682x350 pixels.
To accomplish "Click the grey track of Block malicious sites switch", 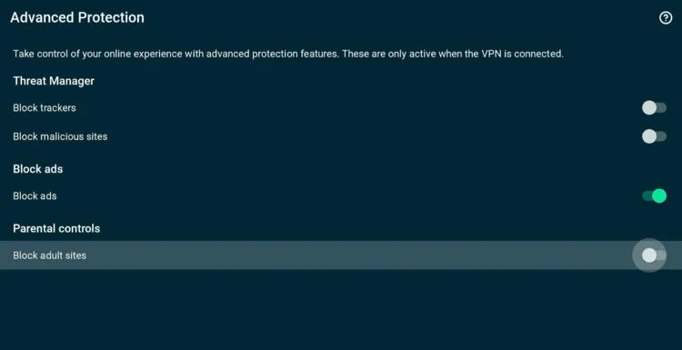I will [662, 136].
